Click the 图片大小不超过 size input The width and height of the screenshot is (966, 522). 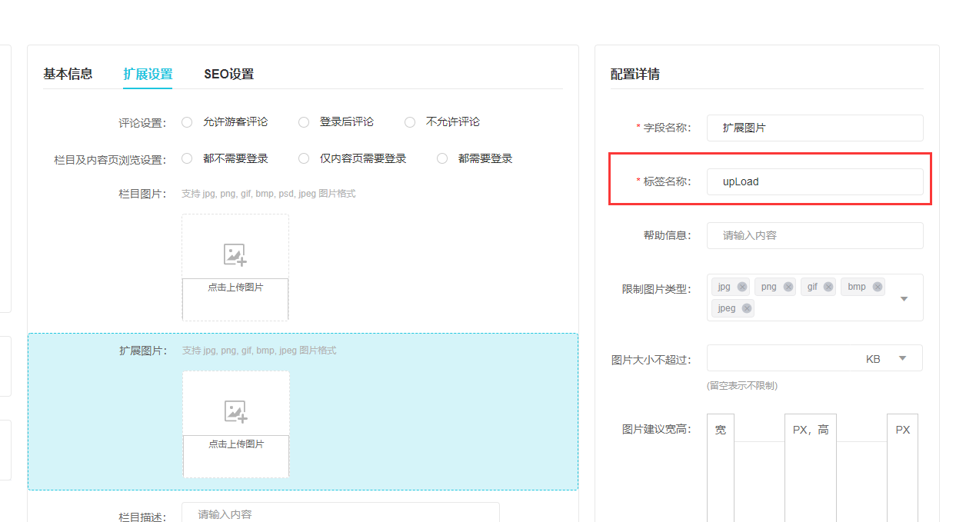[781, 358]
